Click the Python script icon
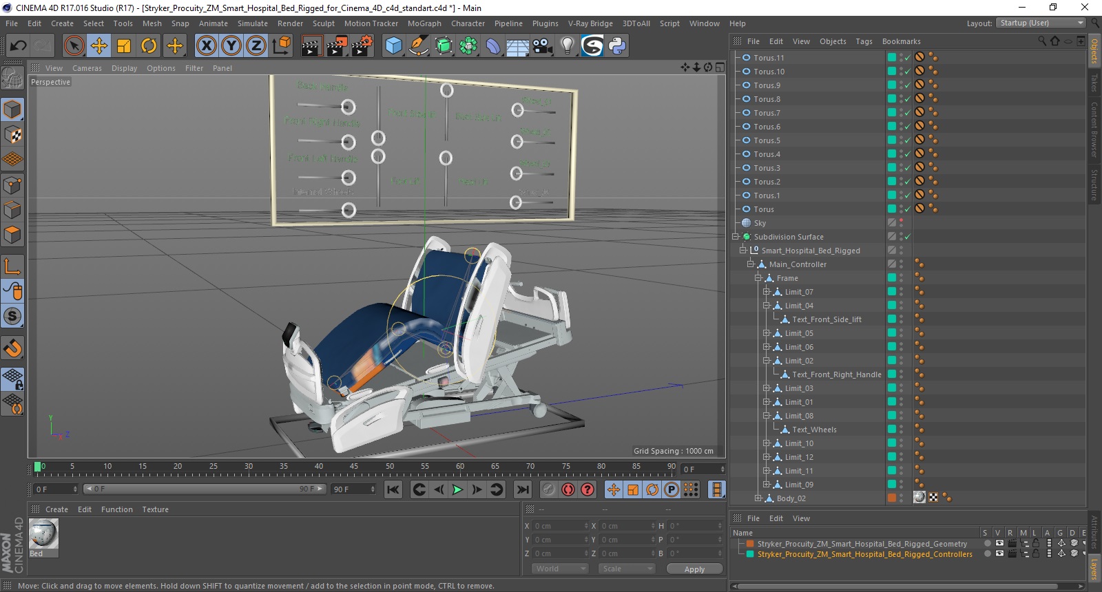This screenshot has height=592, width=1102. (617, 46)
